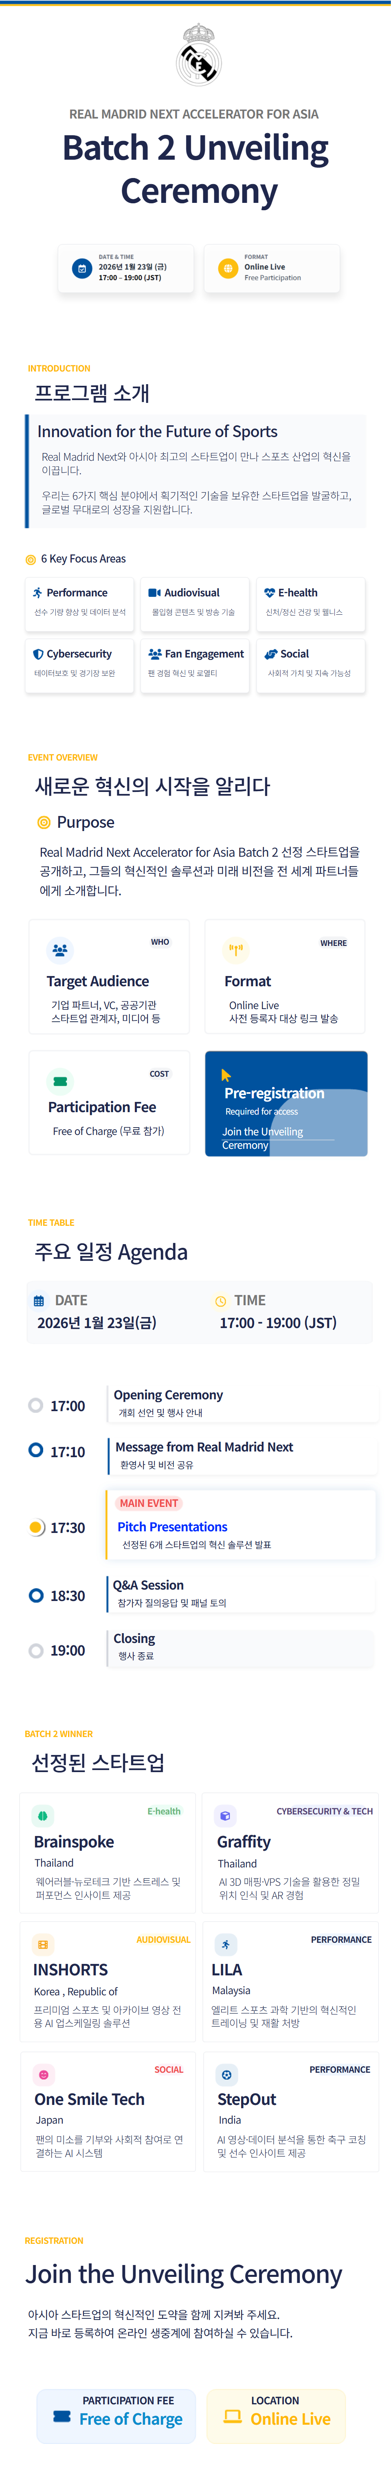Open the Brainspoke startup card

107,1852
